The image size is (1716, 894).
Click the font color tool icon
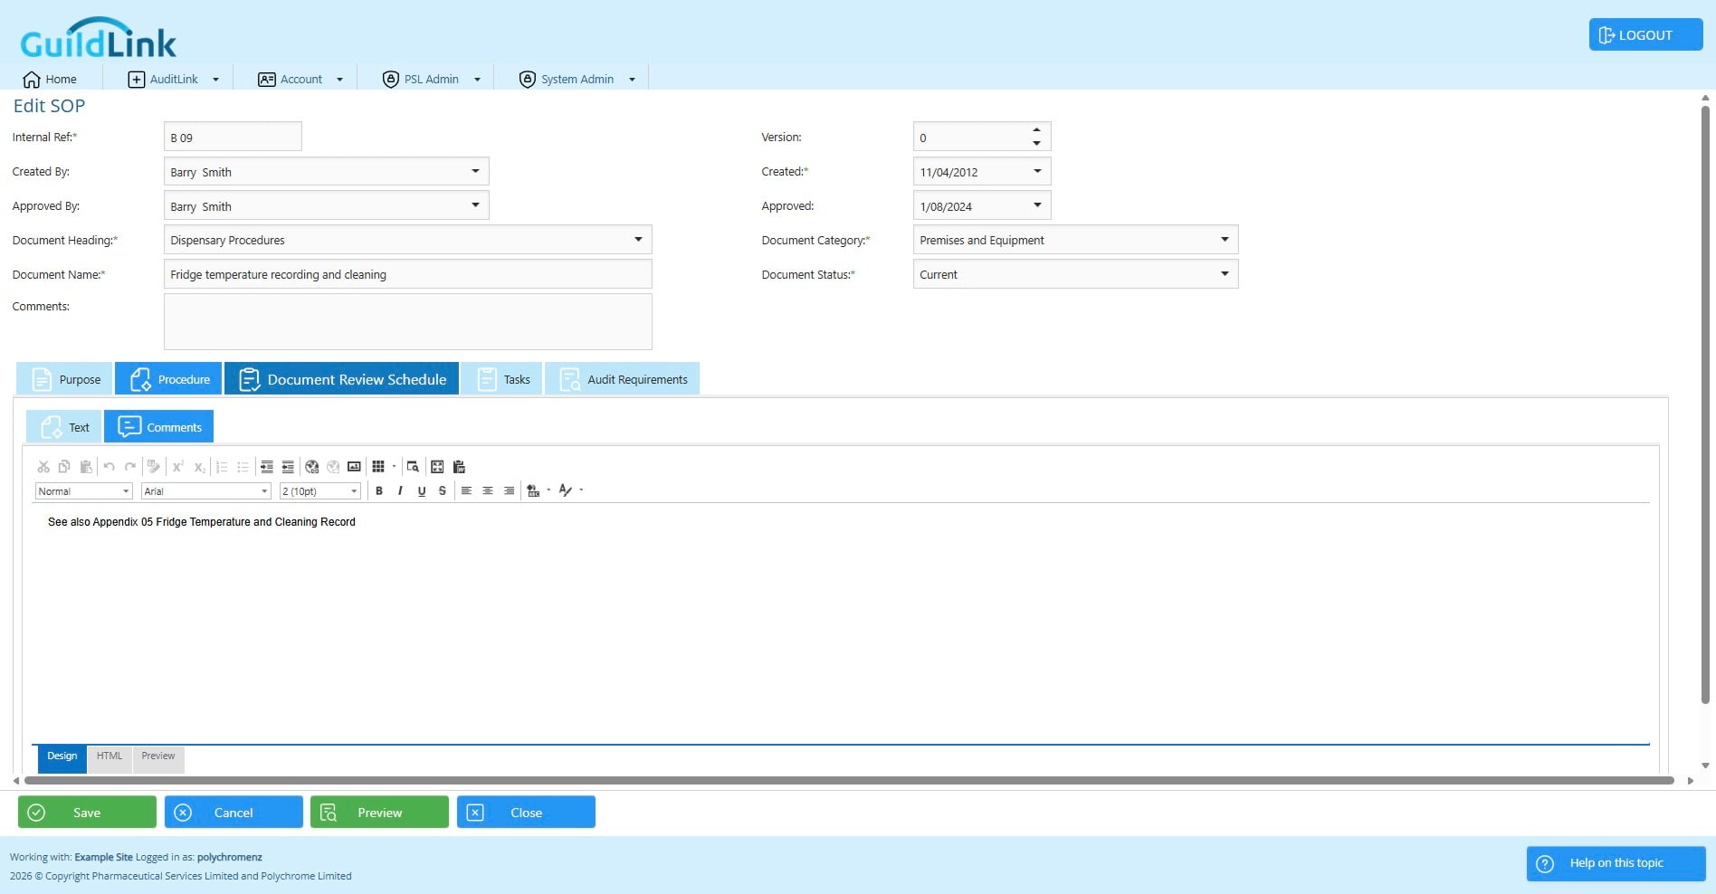(x=566, y=490)
